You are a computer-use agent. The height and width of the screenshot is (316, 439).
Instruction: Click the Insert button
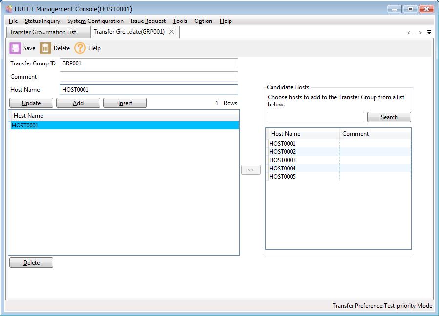[125, 103]
